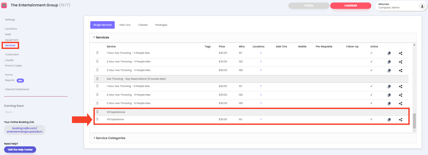Duplicate the 3 Hour Axe Throwing - 4 People Max service
Image resolution: width=428 pixels, height=155 pixels.
tap(389, 70)
